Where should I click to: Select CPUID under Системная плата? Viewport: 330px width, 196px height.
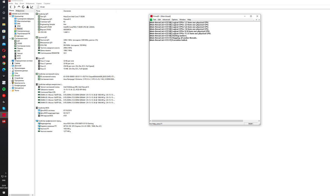tap(19, 44)
